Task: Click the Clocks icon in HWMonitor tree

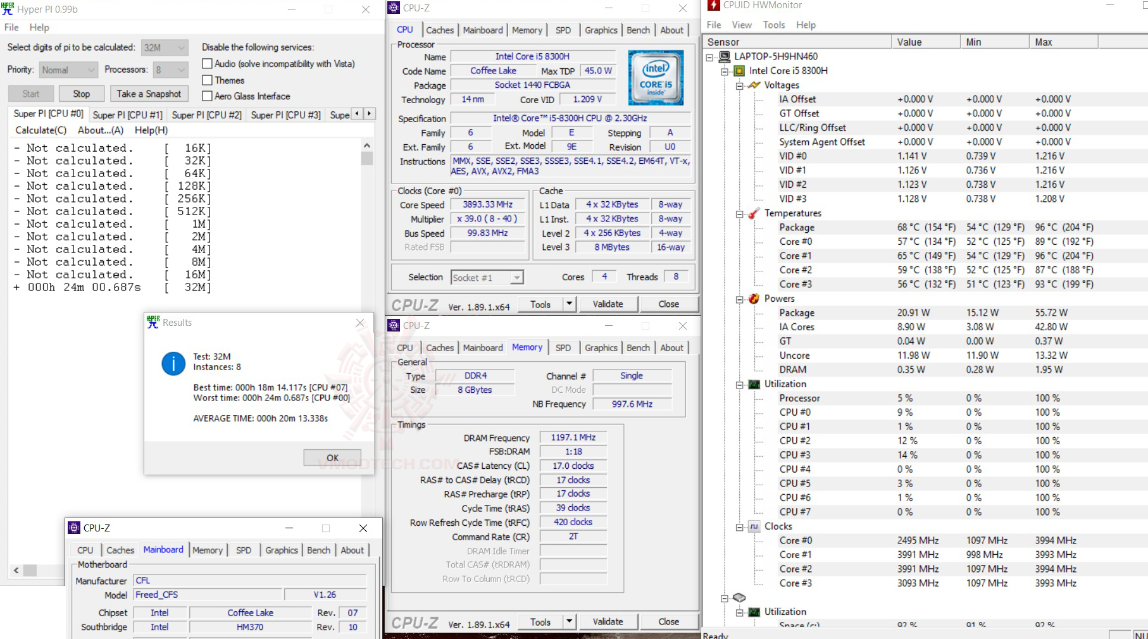Action: click(754, 526)
